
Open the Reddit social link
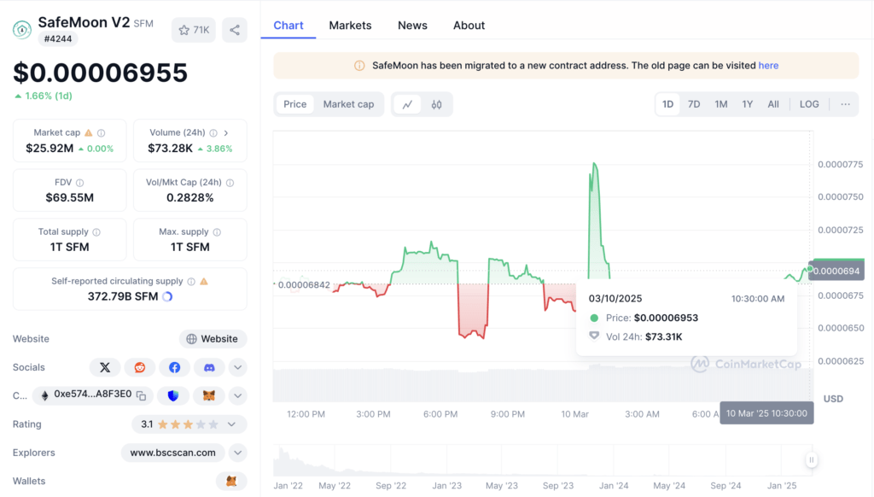[140, 367]
